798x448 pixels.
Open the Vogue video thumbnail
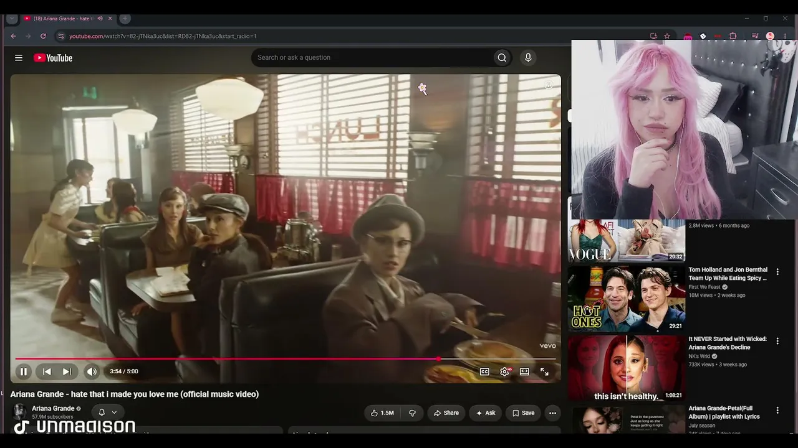click(x=627, y=240)
